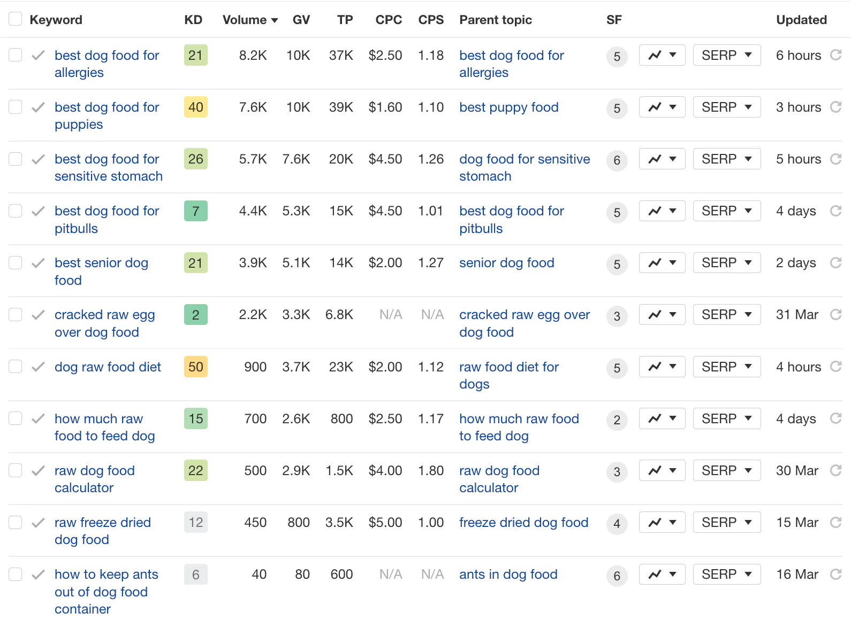Viewport: 851px width, 621px height.
Task: Mark the 'dog raw food diet' checkbox
Action: point(15,366)
